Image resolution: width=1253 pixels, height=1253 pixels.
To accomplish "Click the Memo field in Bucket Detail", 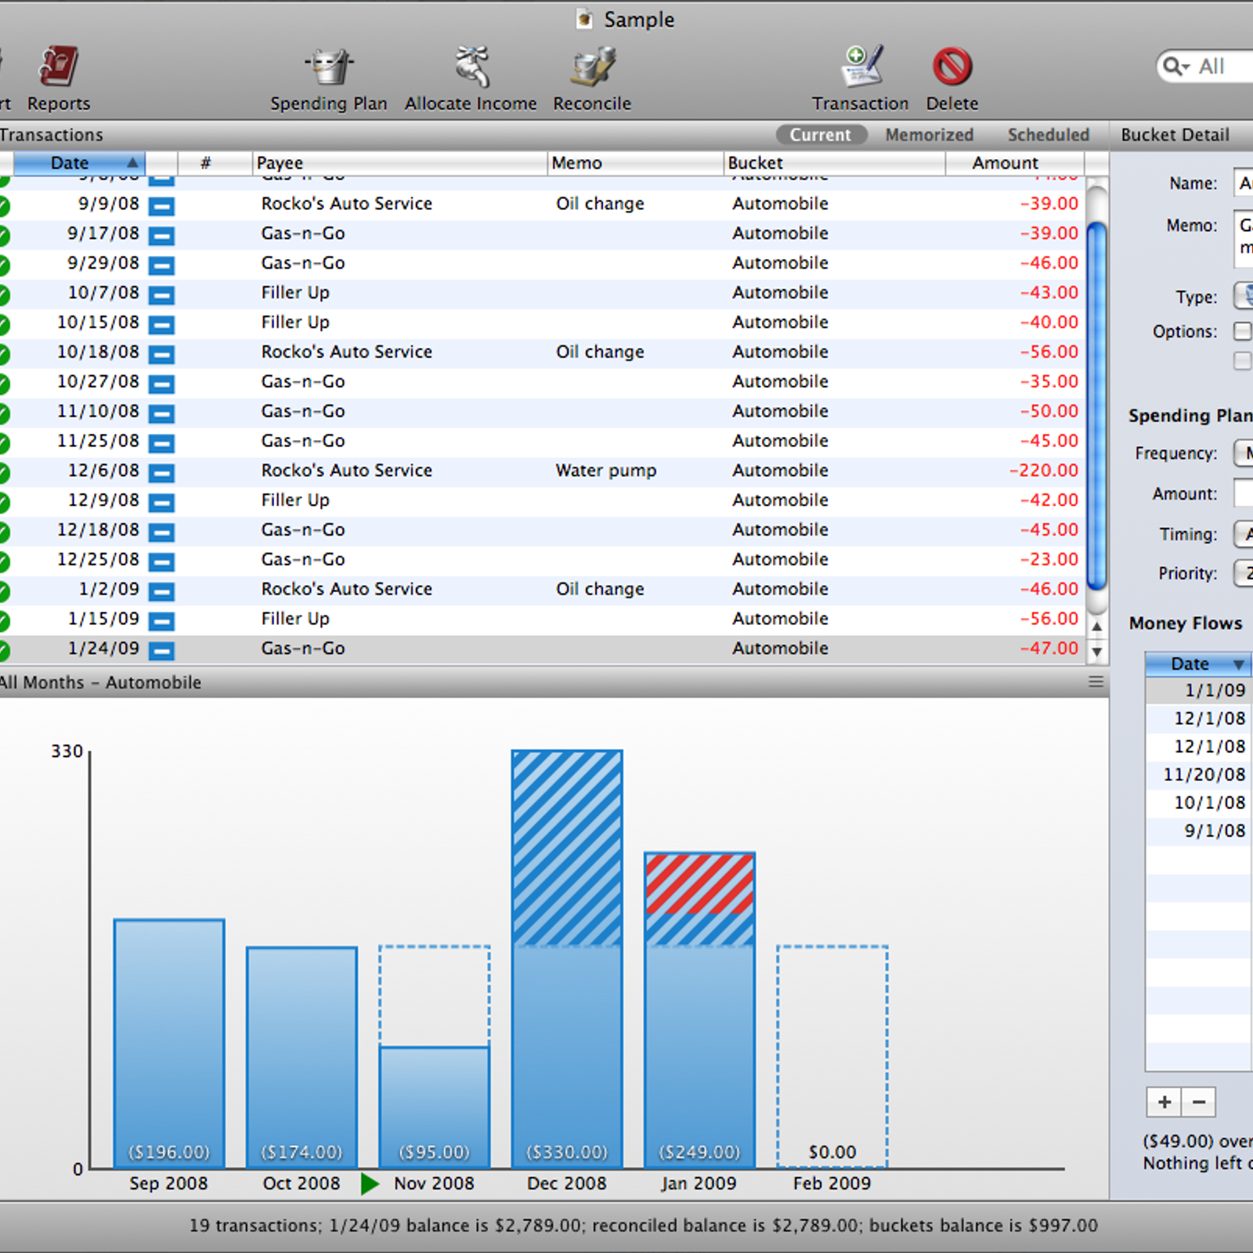I will click(1243, 237).
